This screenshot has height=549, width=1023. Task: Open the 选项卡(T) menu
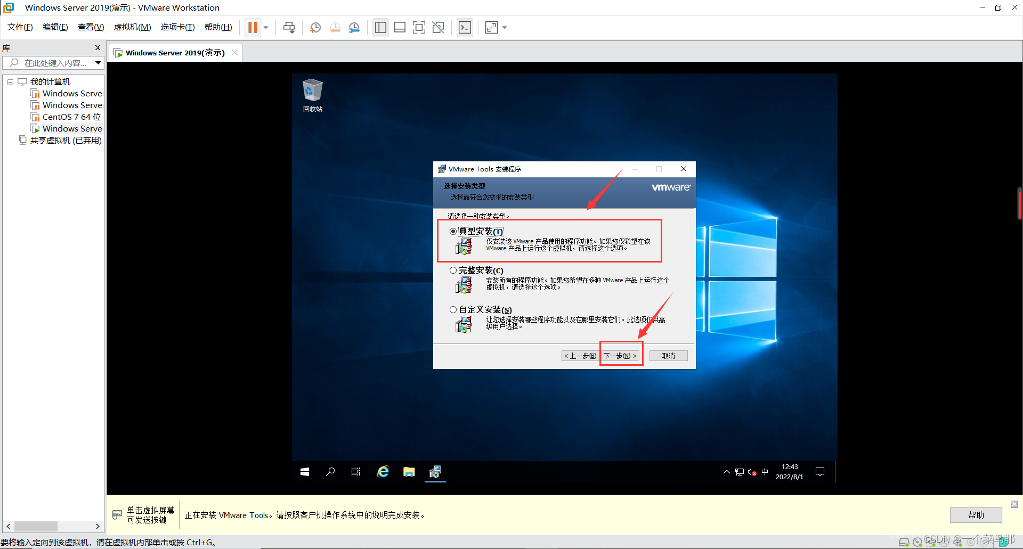pos(178,27)
